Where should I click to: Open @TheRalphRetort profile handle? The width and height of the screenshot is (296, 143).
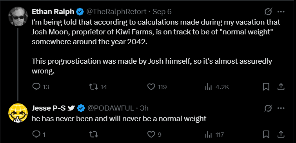point(116,12)
